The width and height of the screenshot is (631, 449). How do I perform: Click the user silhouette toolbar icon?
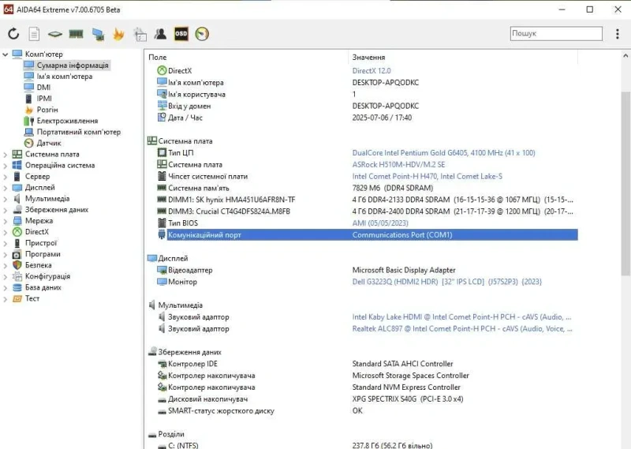pos(160,34)
